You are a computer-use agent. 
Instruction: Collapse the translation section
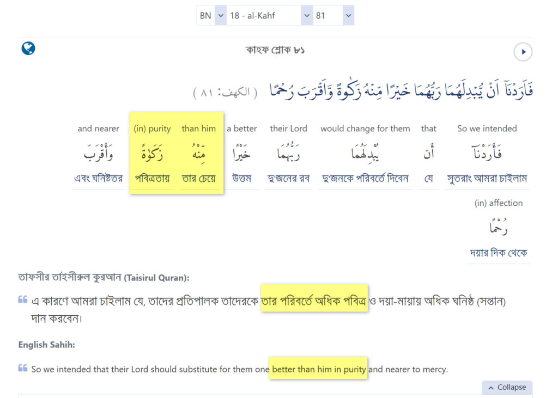[507, 387]
